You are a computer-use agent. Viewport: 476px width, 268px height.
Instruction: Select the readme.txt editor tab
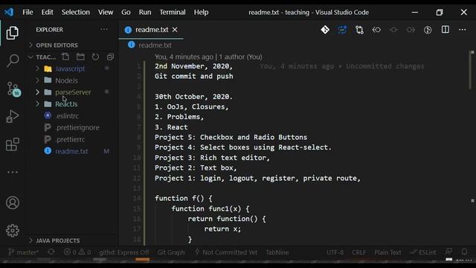(151, 30)
